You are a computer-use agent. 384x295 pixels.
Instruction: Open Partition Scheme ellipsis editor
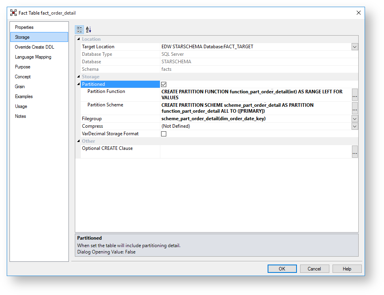point(355,108)
